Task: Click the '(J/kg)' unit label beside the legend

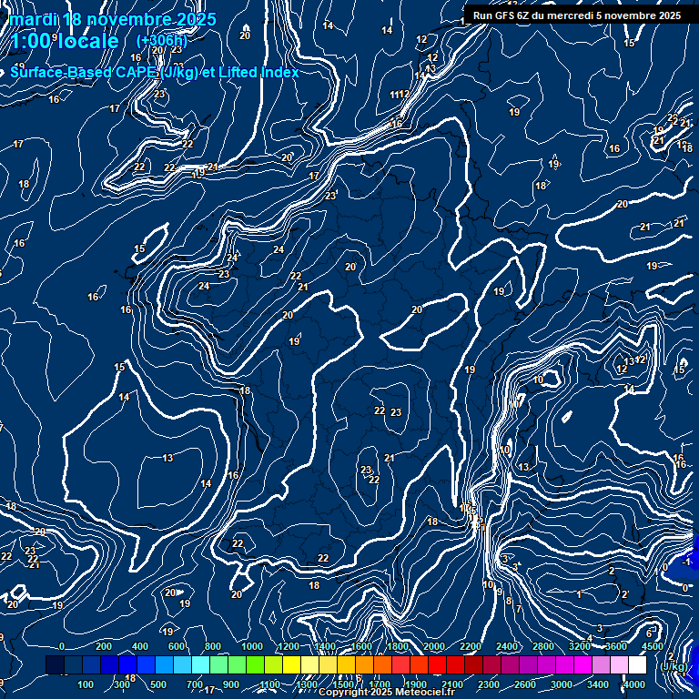Action: [674, 666]
